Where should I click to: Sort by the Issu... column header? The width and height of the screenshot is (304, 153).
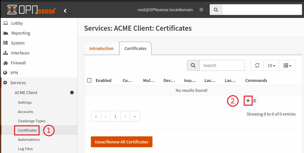[x=190, y=80]
